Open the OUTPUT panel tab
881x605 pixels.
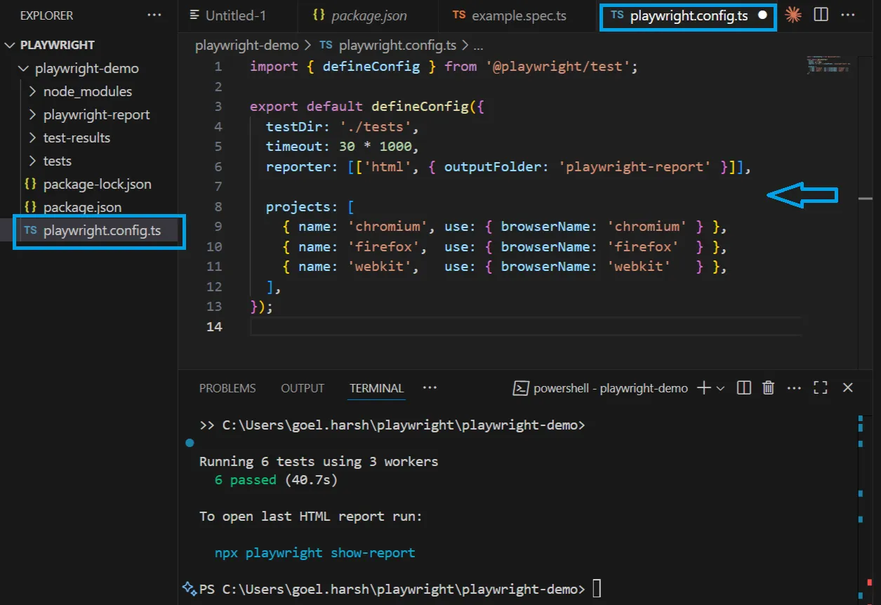tap(303, 388)
